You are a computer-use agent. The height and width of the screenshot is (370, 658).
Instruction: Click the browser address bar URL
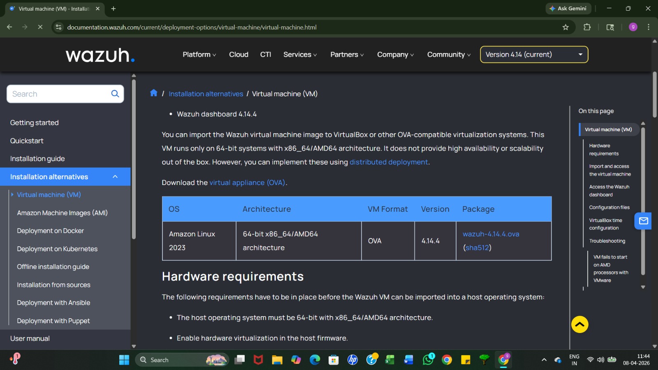192,27
